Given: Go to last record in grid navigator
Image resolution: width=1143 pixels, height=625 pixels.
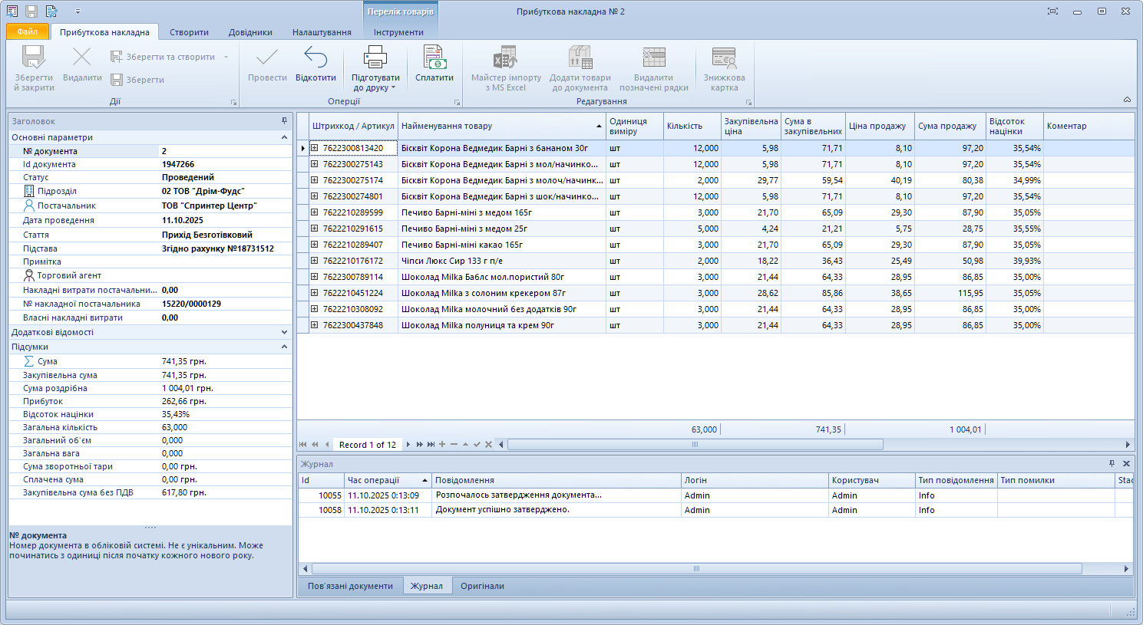Looking at the screenshot, I should 431,445.
